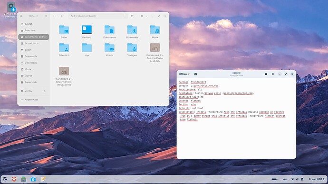Viewport: 328px width, 184px height.
Task: Click the date and time on taskbar
Action: click(316, 179)
